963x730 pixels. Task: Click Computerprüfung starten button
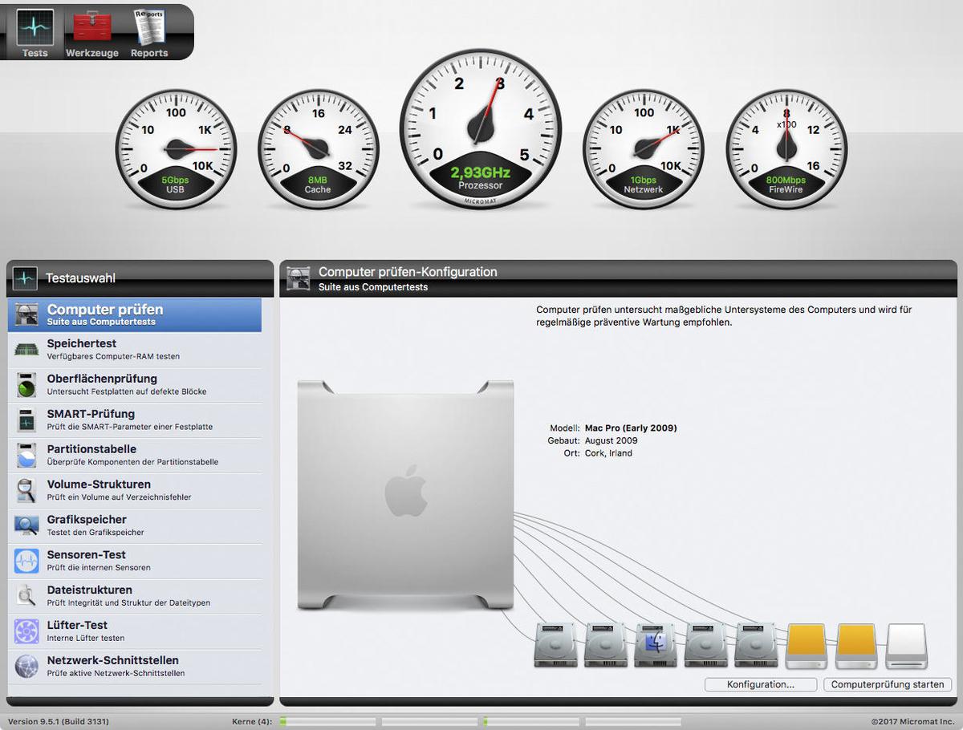click(888, 685)
